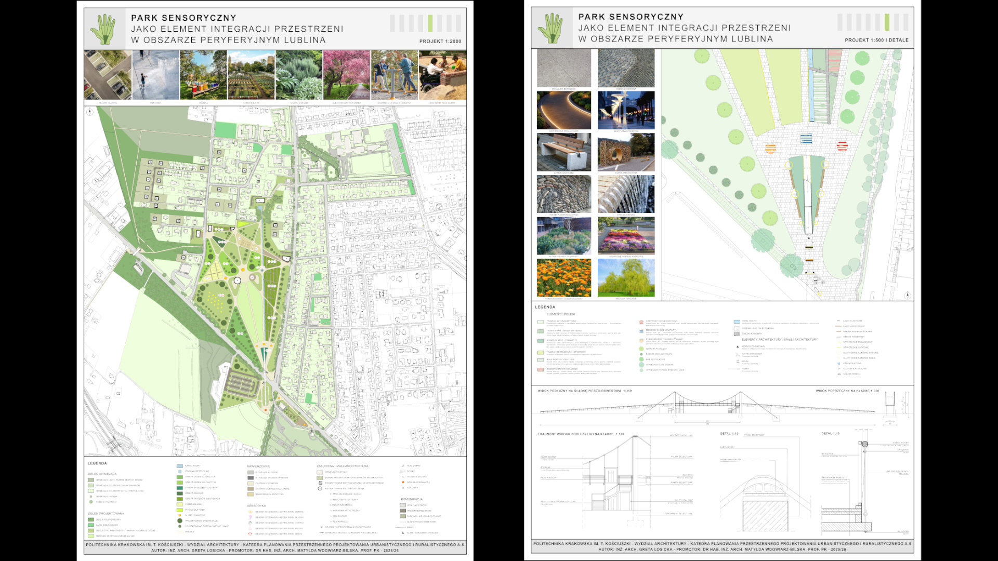
Task: Click the north arrow compass on left map
Action: pyautogui.click(x=90, y=112)
